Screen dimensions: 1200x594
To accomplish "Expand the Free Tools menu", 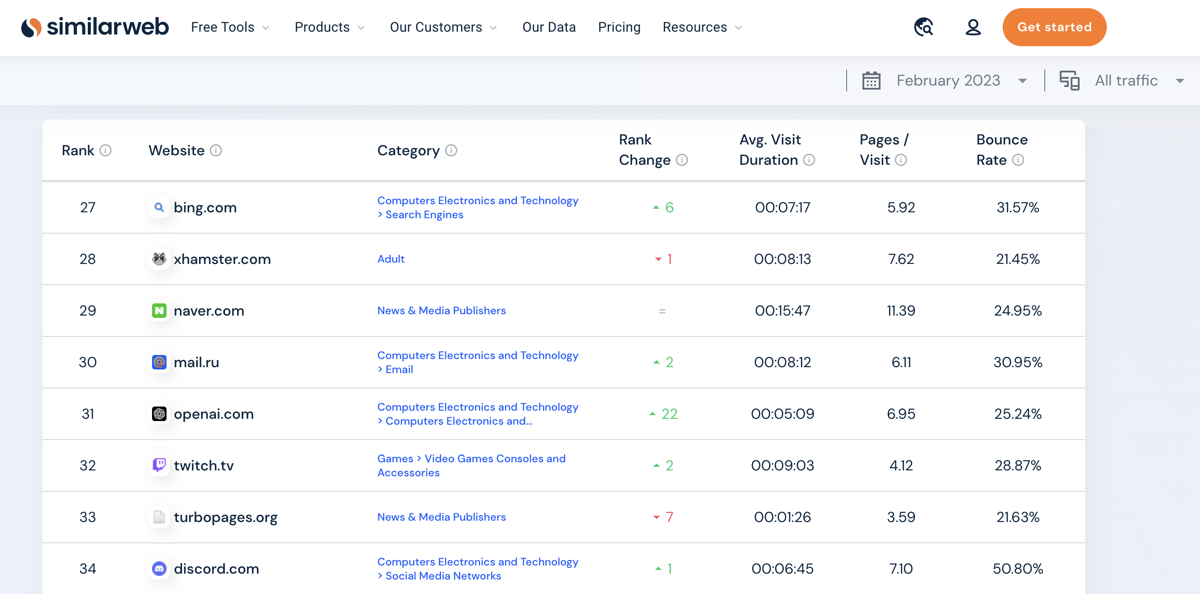I will point(230,27).
